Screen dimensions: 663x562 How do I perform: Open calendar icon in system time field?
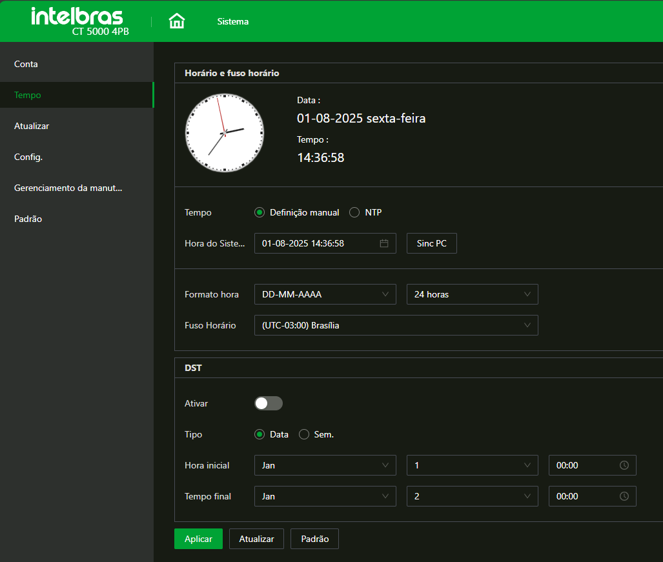(384, 243)
